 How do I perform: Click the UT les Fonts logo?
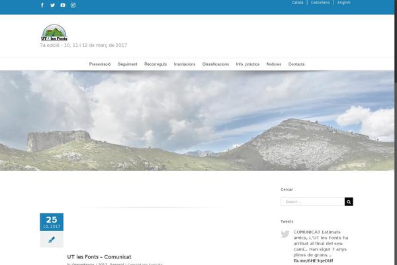(x=54, y=32)
